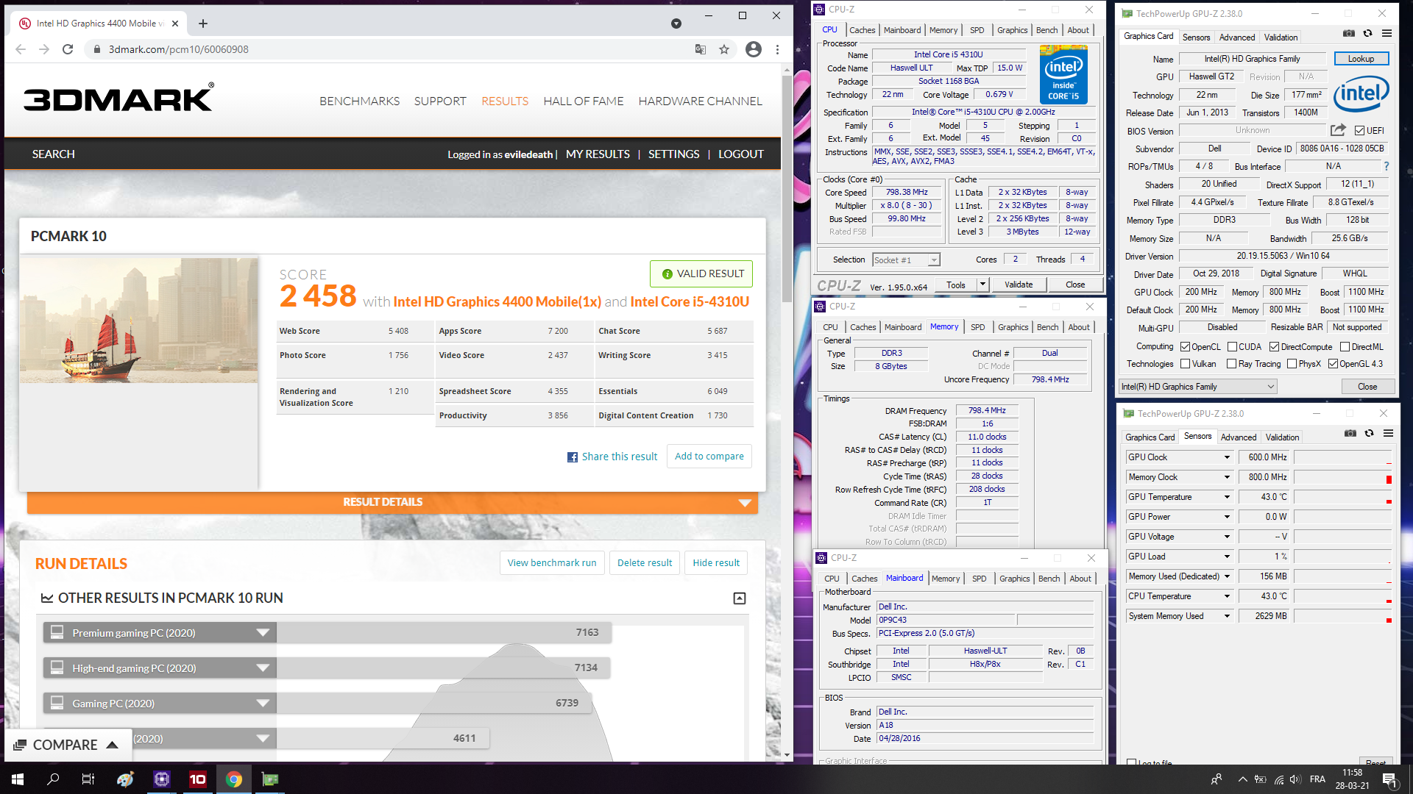Open a new Chrome tab
This screenshot has height=794, width=1413.
(203, 24)
